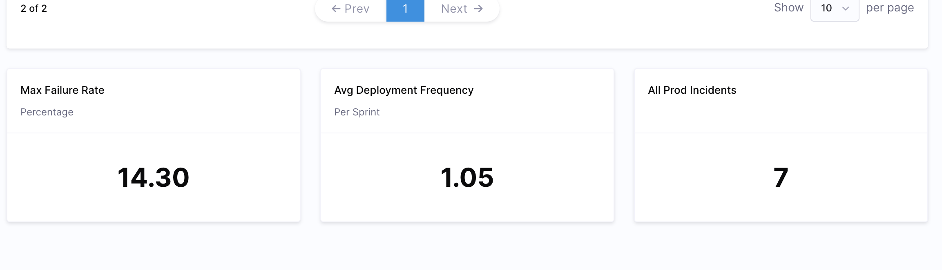Advance to the next page with Next
Viewport: 942px width, 270px height.
[462, 9]
